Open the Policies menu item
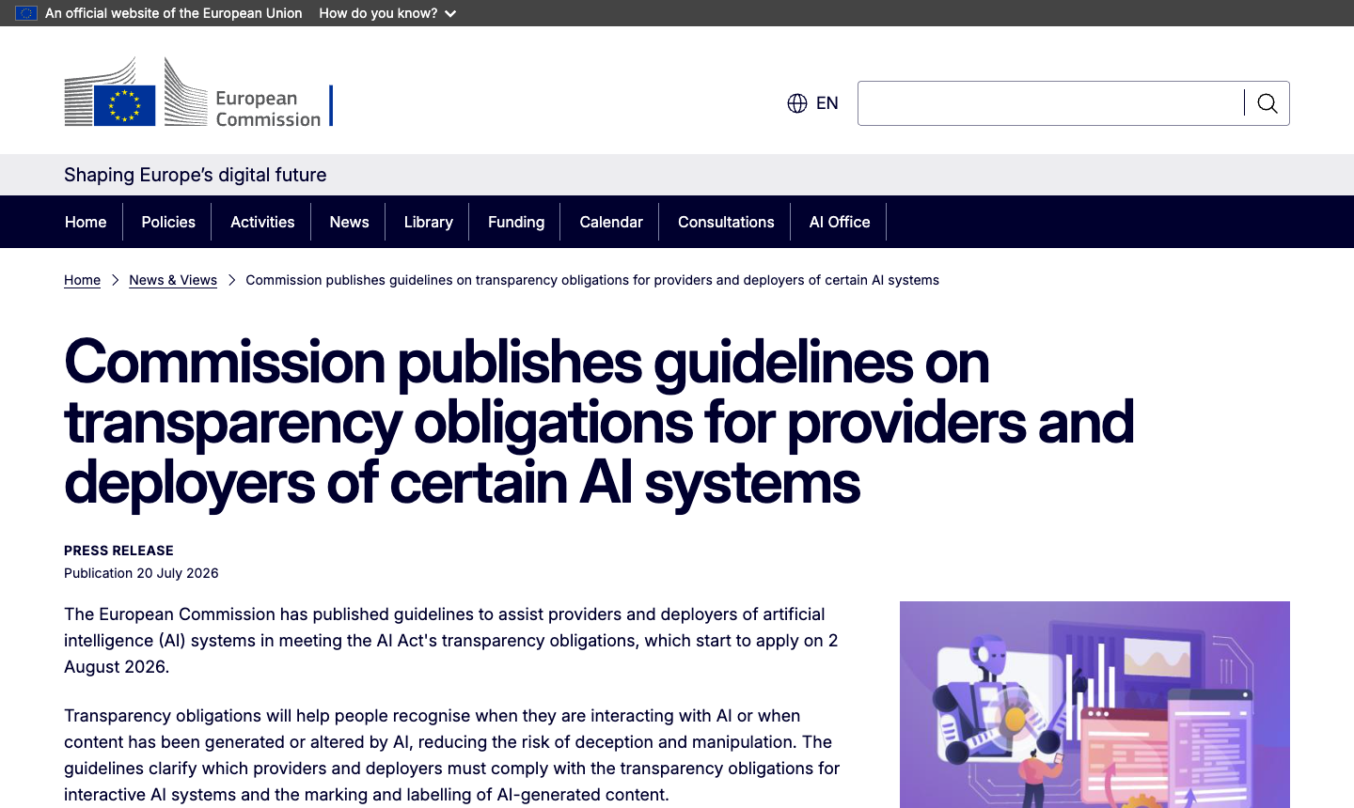 coord(168,222)
